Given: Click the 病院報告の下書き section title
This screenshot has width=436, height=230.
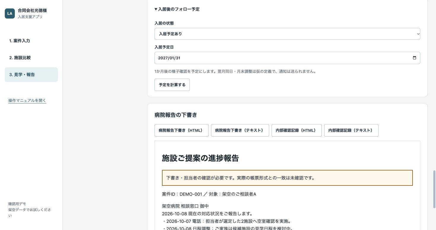Looking at the screenshot, I should (176, 115).
